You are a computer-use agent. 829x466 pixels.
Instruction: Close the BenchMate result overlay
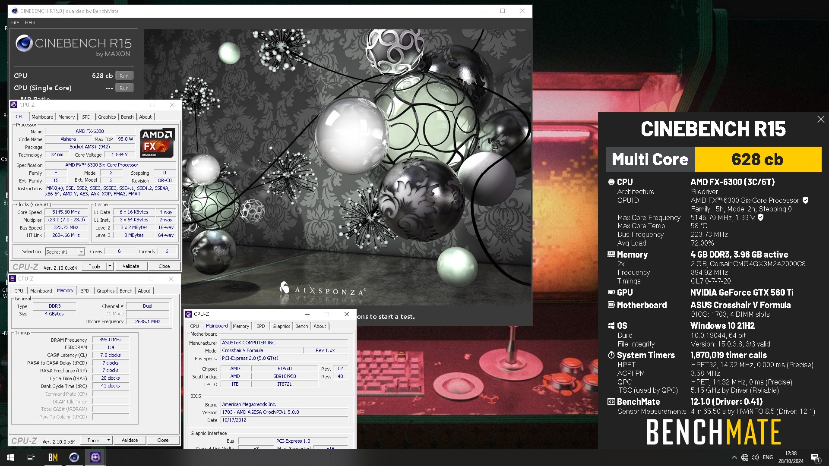point(821,120)
